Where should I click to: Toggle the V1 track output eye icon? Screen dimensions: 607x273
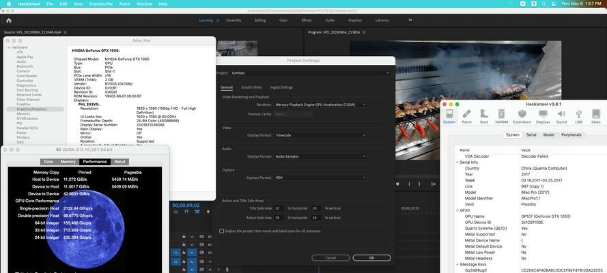pos(210,253)
